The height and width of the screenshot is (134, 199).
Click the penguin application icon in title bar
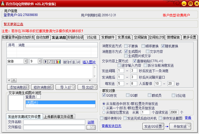(3, 4)
